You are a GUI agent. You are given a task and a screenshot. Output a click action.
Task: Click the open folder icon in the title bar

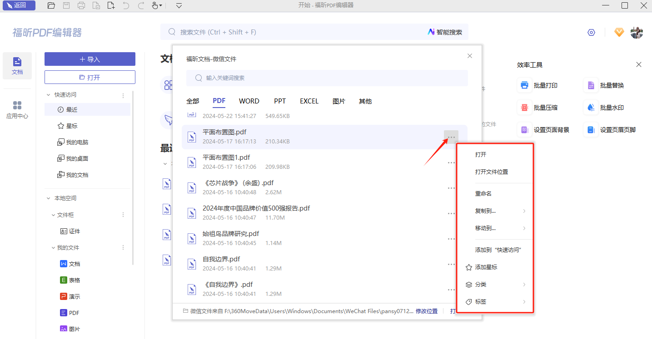tap(51, 5)
